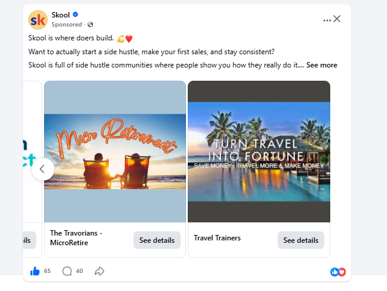Click the globe public audience icon
387x291 pixels.
pyautogui.click(x=91, y=24)
